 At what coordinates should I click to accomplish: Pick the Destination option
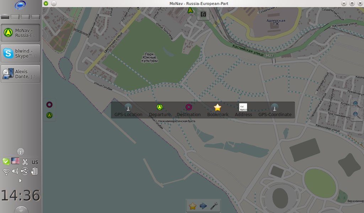point(189,110)
